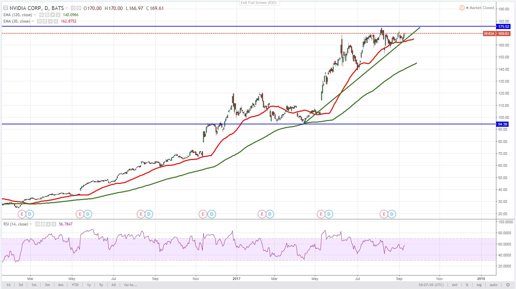Expand the NVIDIA CORP symbol dropdown arrow
This screenshot has width=516, height=289.
[x=66, y=8]
